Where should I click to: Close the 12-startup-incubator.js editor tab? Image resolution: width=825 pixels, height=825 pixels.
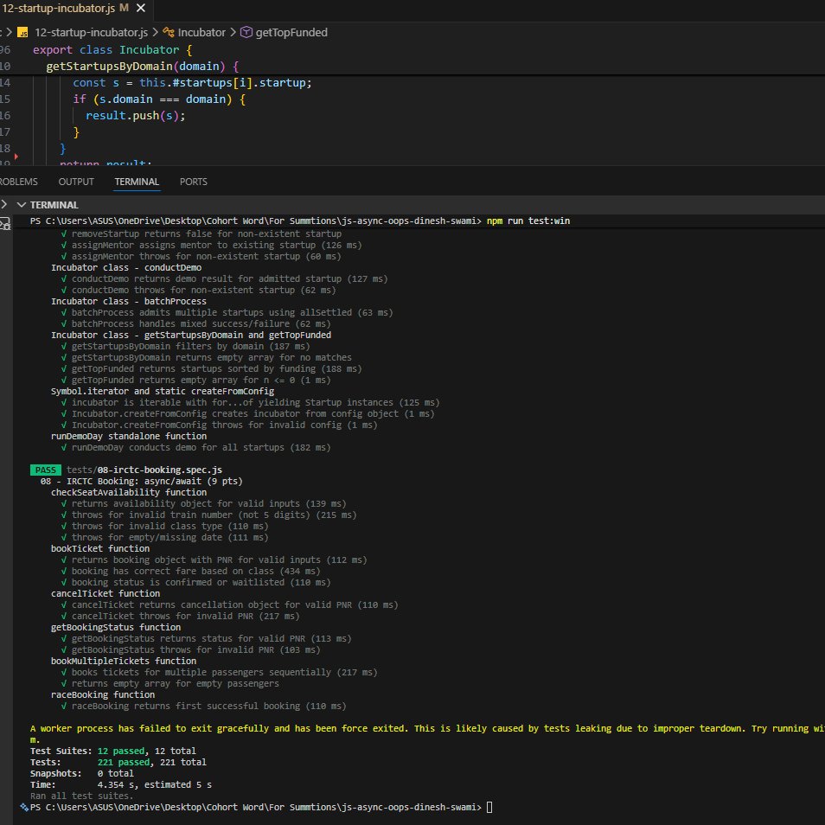140,9
